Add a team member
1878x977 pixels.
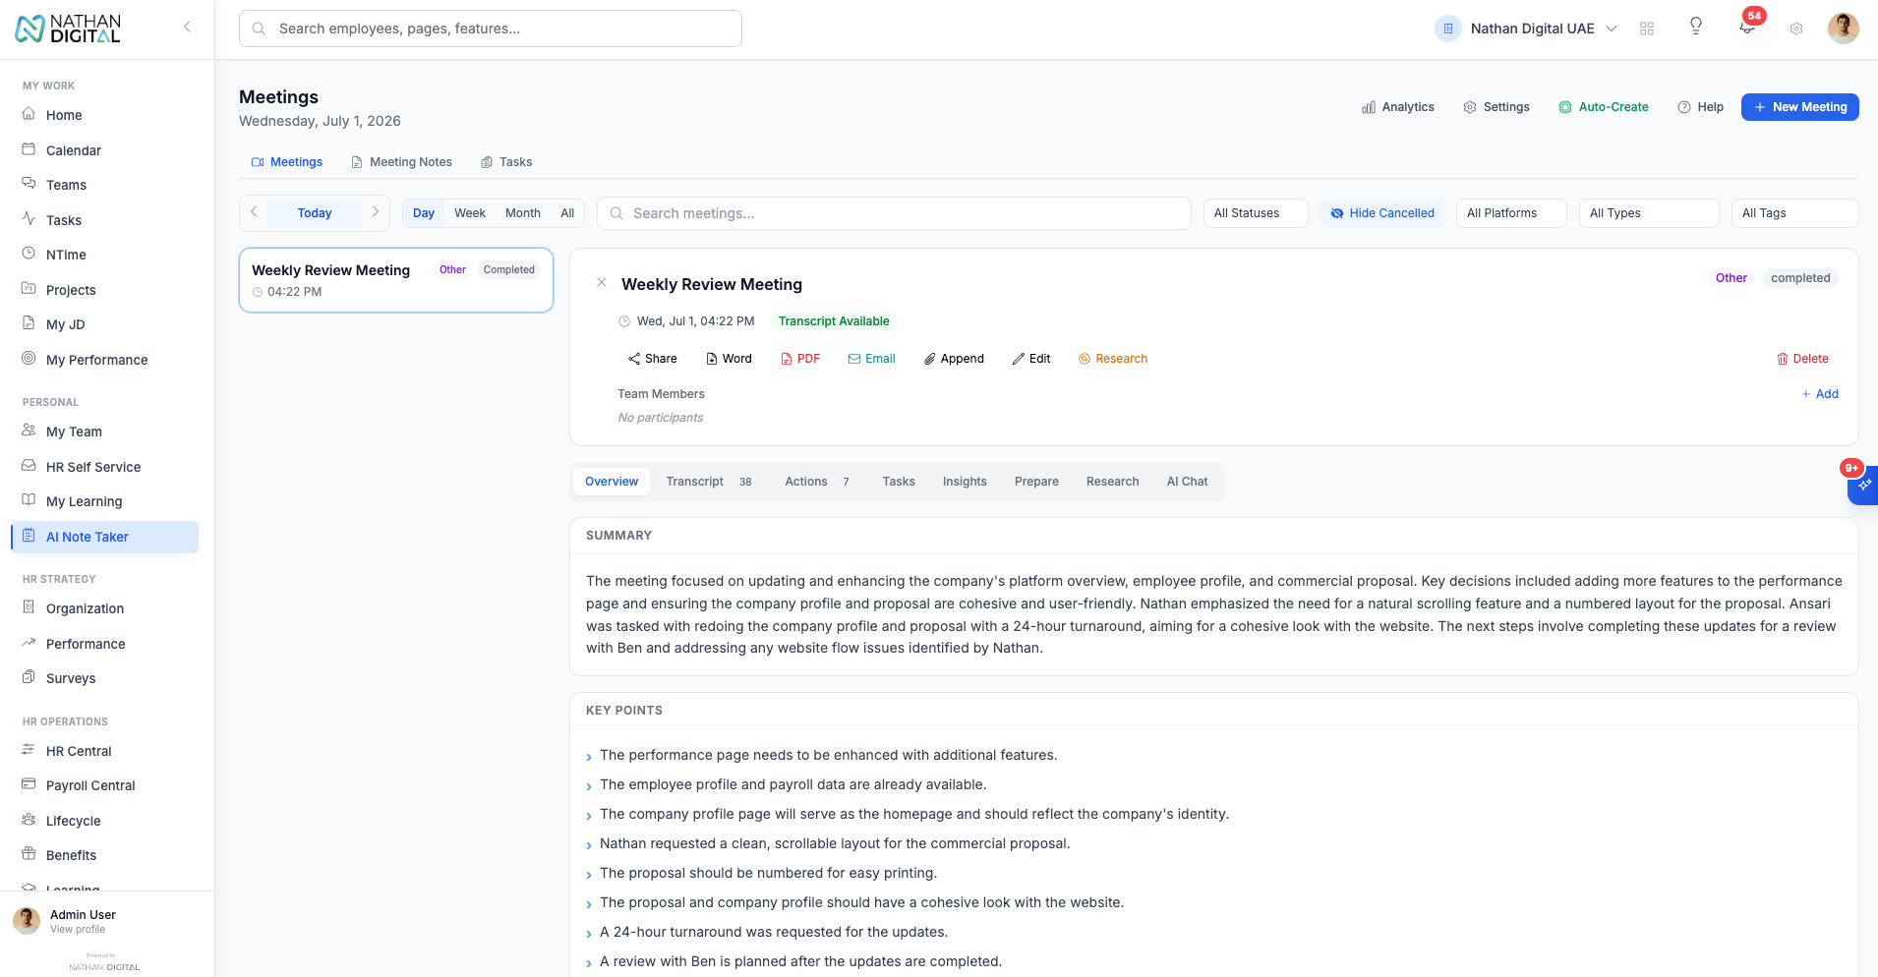click(x=1820, y=394)
